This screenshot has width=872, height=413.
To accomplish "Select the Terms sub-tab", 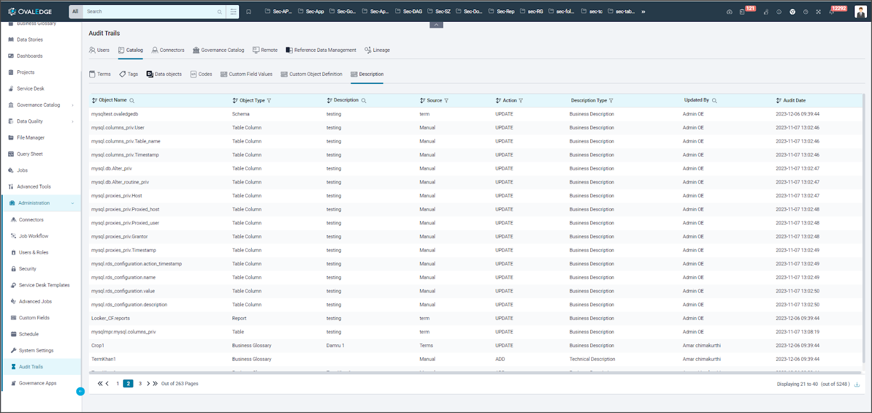I will [x=100, y=74].
